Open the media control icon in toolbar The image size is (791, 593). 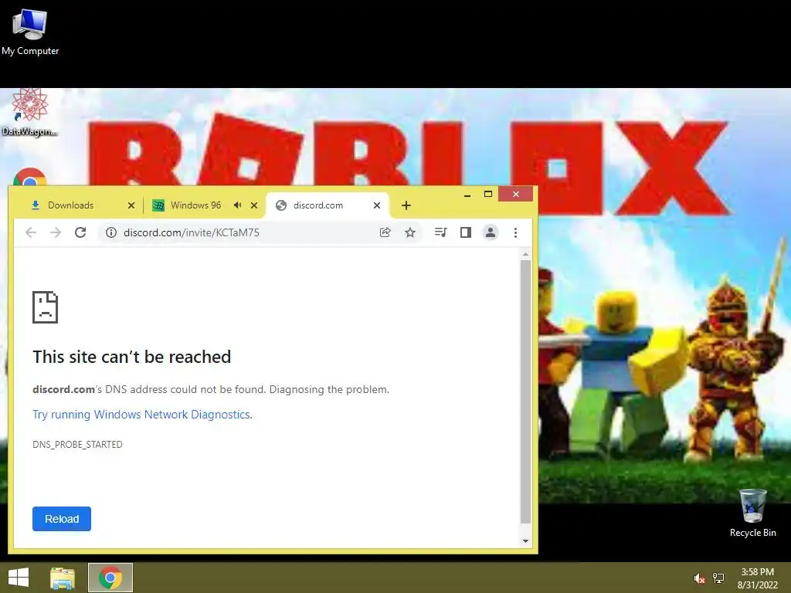pos(440,232)
